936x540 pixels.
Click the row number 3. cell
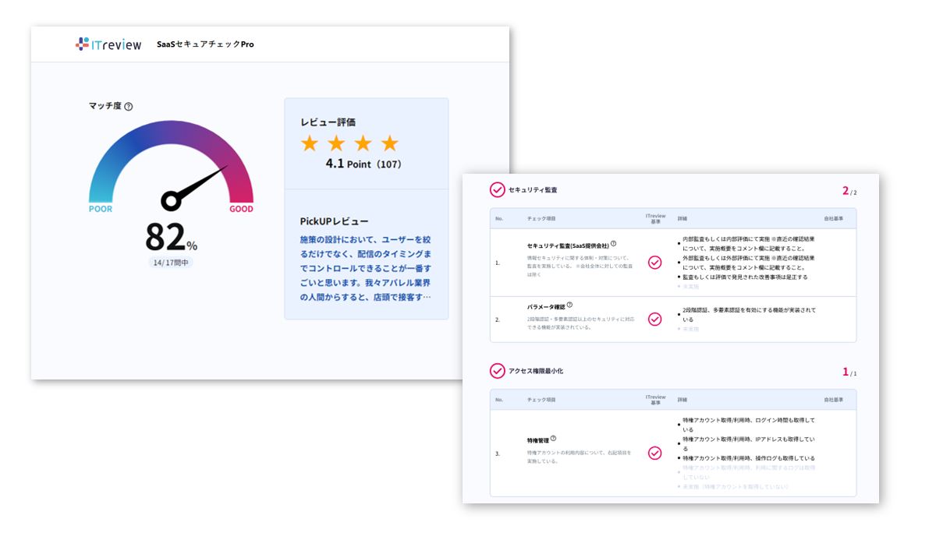point(498,454)
